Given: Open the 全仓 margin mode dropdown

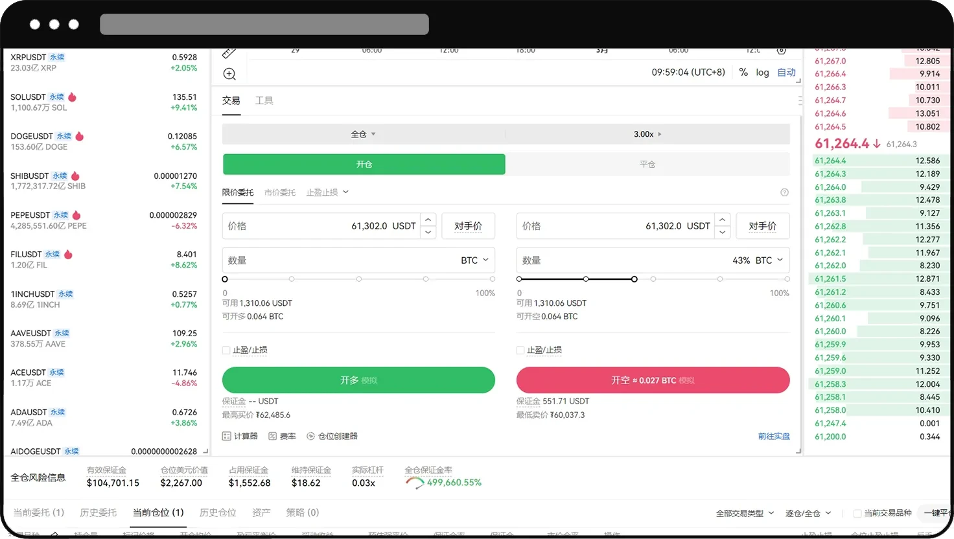Looking at the screenshot, I should [x=362, y=134].
